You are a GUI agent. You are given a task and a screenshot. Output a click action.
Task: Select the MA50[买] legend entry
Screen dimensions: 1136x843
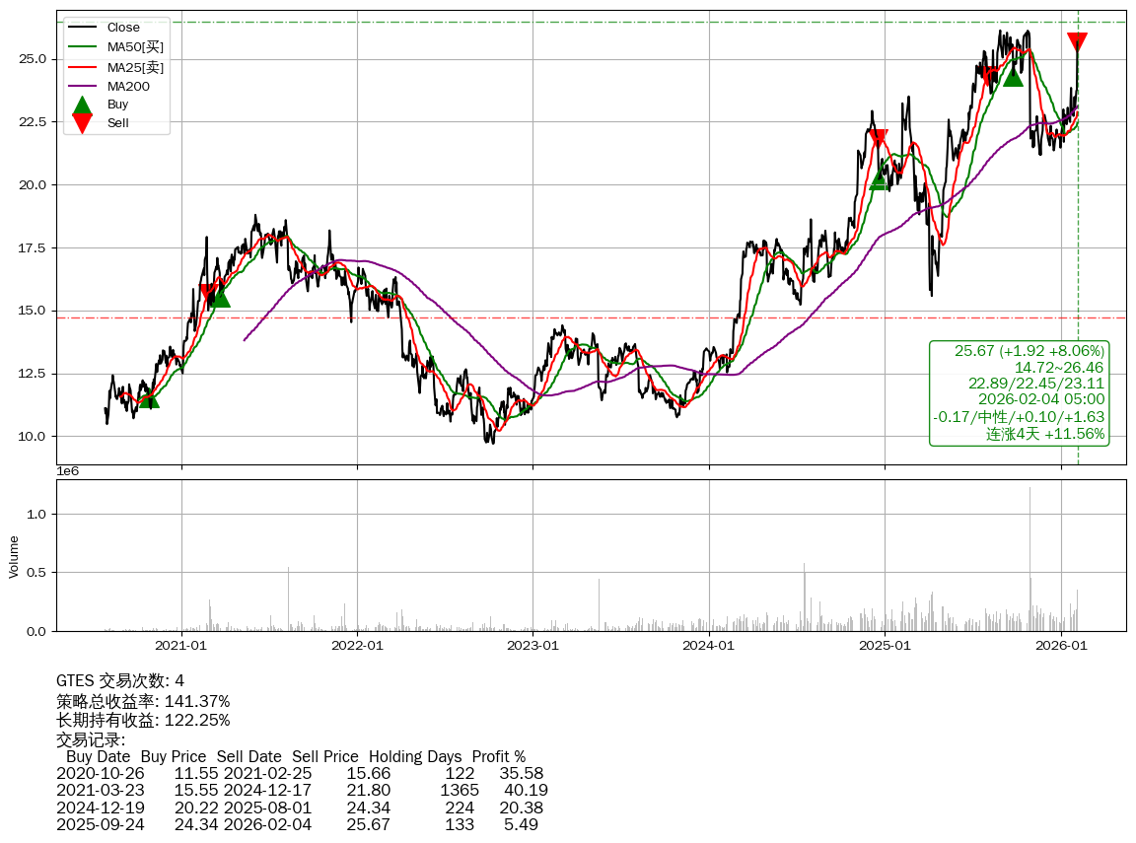coord(135,46)
